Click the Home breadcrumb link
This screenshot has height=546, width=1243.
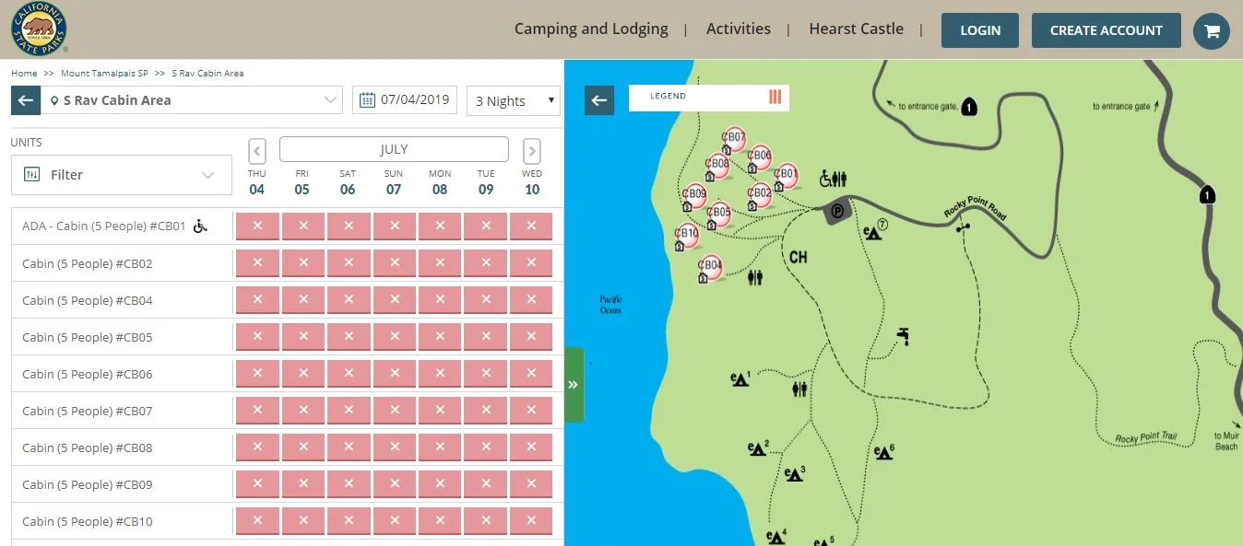24,73
